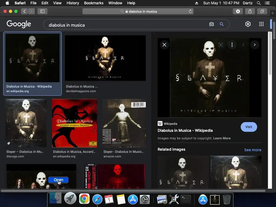Click the Visit button for Wikipedia
This screenshot has height=207, width=276.
[249, 127]
